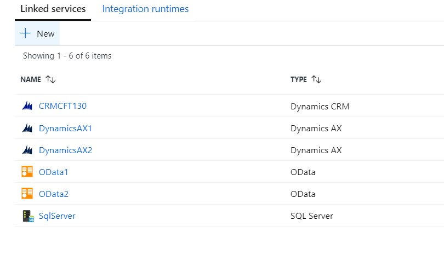This screenshot has width=444, height=279.
Task: Click the NAME column header text
Action: pyautogui.click(x=31, y=79)
